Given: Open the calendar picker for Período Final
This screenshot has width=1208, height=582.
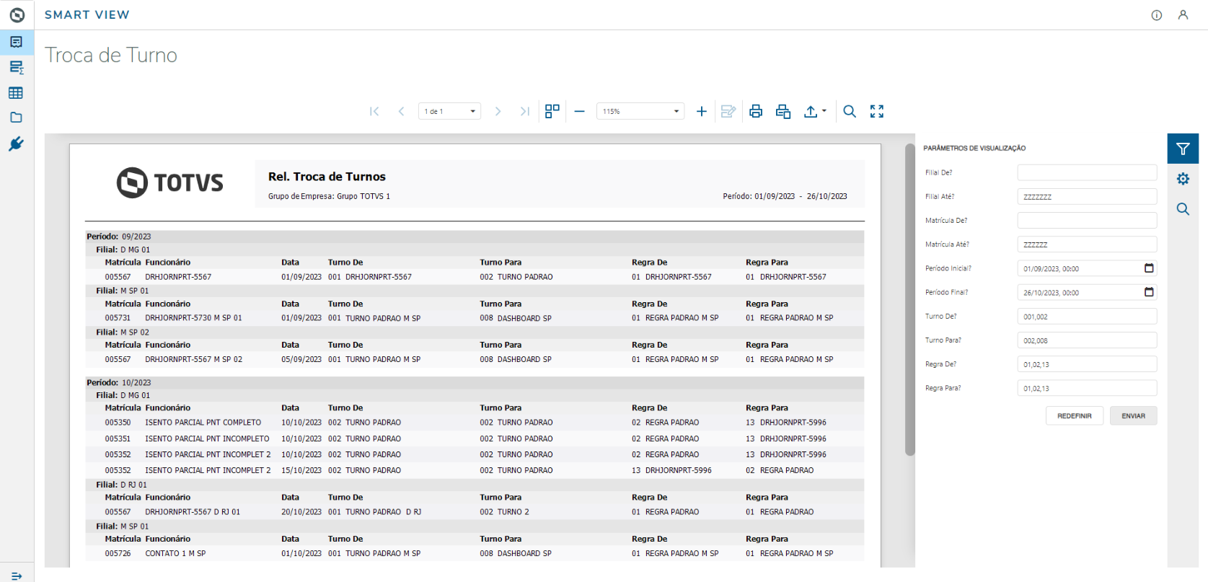Looking at the screenshot, I should click(1149, 292).
